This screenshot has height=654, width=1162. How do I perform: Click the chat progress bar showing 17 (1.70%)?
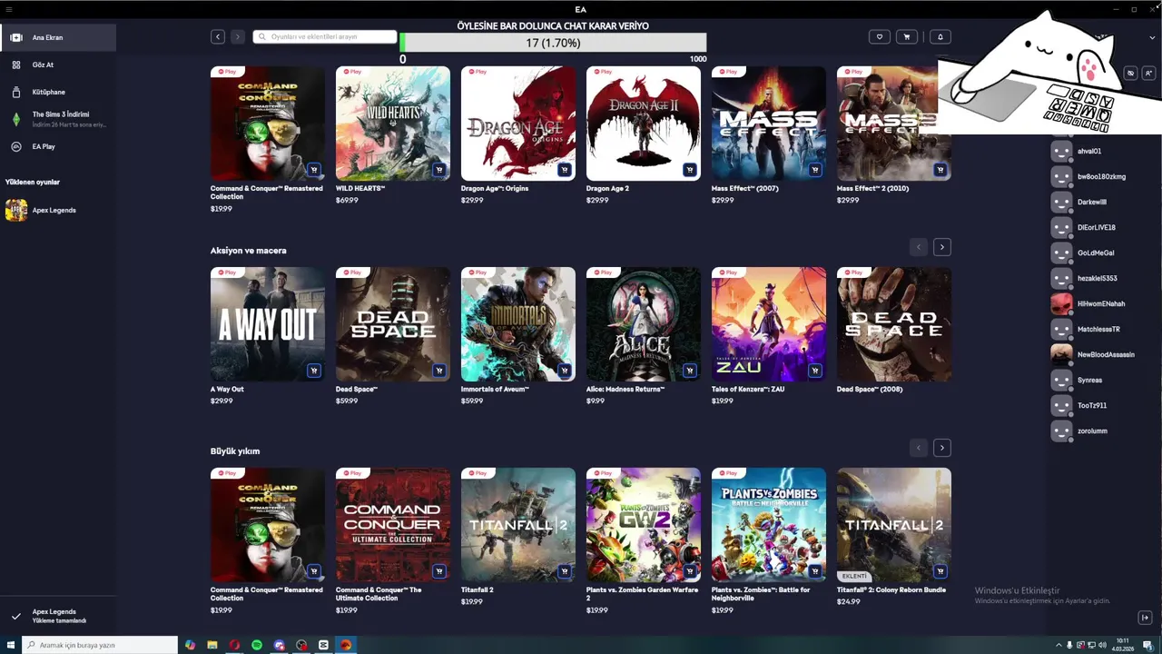coord(553,43)
